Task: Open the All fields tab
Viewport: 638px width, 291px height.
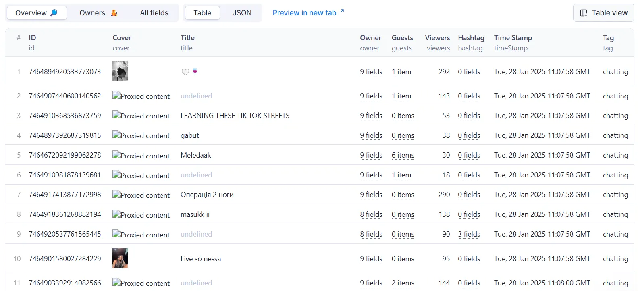Action: coord(154,13)
